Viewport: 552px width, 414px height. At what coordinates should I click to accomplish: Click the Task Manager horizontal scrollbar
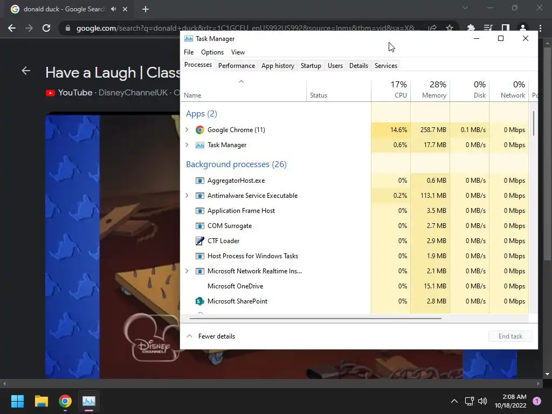pos(315,318)
